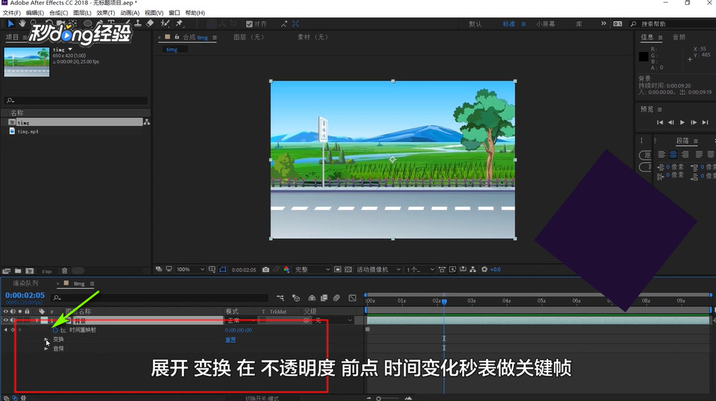
Task: Open the graph editor
Action: tap(352, 298)
